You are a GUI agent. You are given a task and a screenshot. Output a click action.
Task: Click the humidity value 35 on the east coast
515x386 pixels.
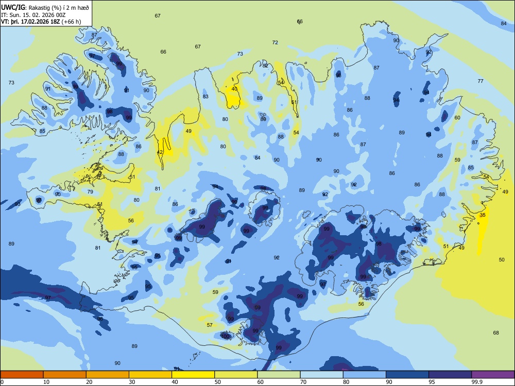point(483,215)
